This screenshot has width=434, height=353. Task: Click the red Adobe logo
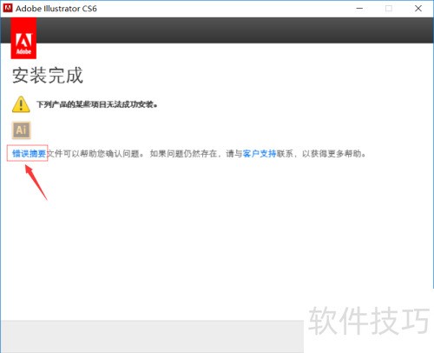coord(23,38)
